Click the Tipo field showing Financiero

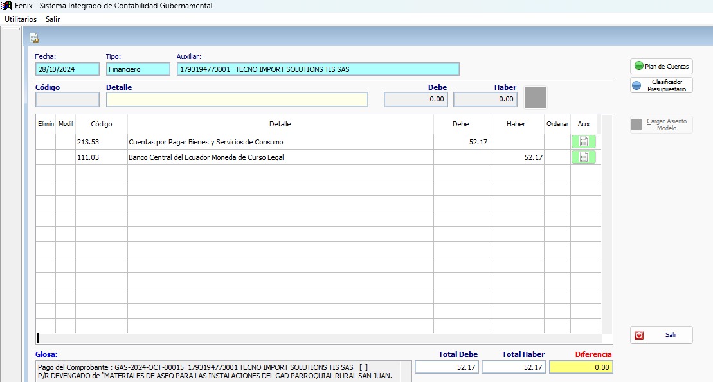(138, 69)
